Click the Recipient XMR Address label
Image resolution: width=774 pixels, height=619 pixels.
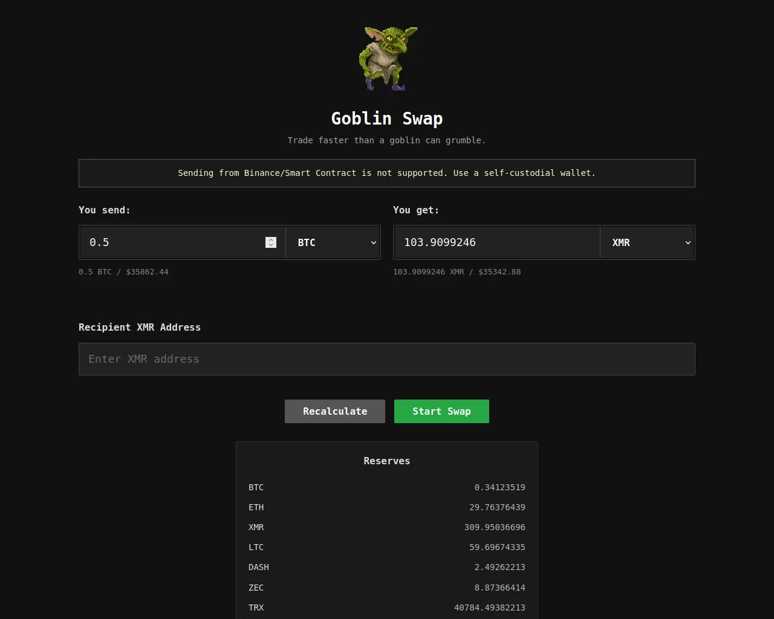140,327
